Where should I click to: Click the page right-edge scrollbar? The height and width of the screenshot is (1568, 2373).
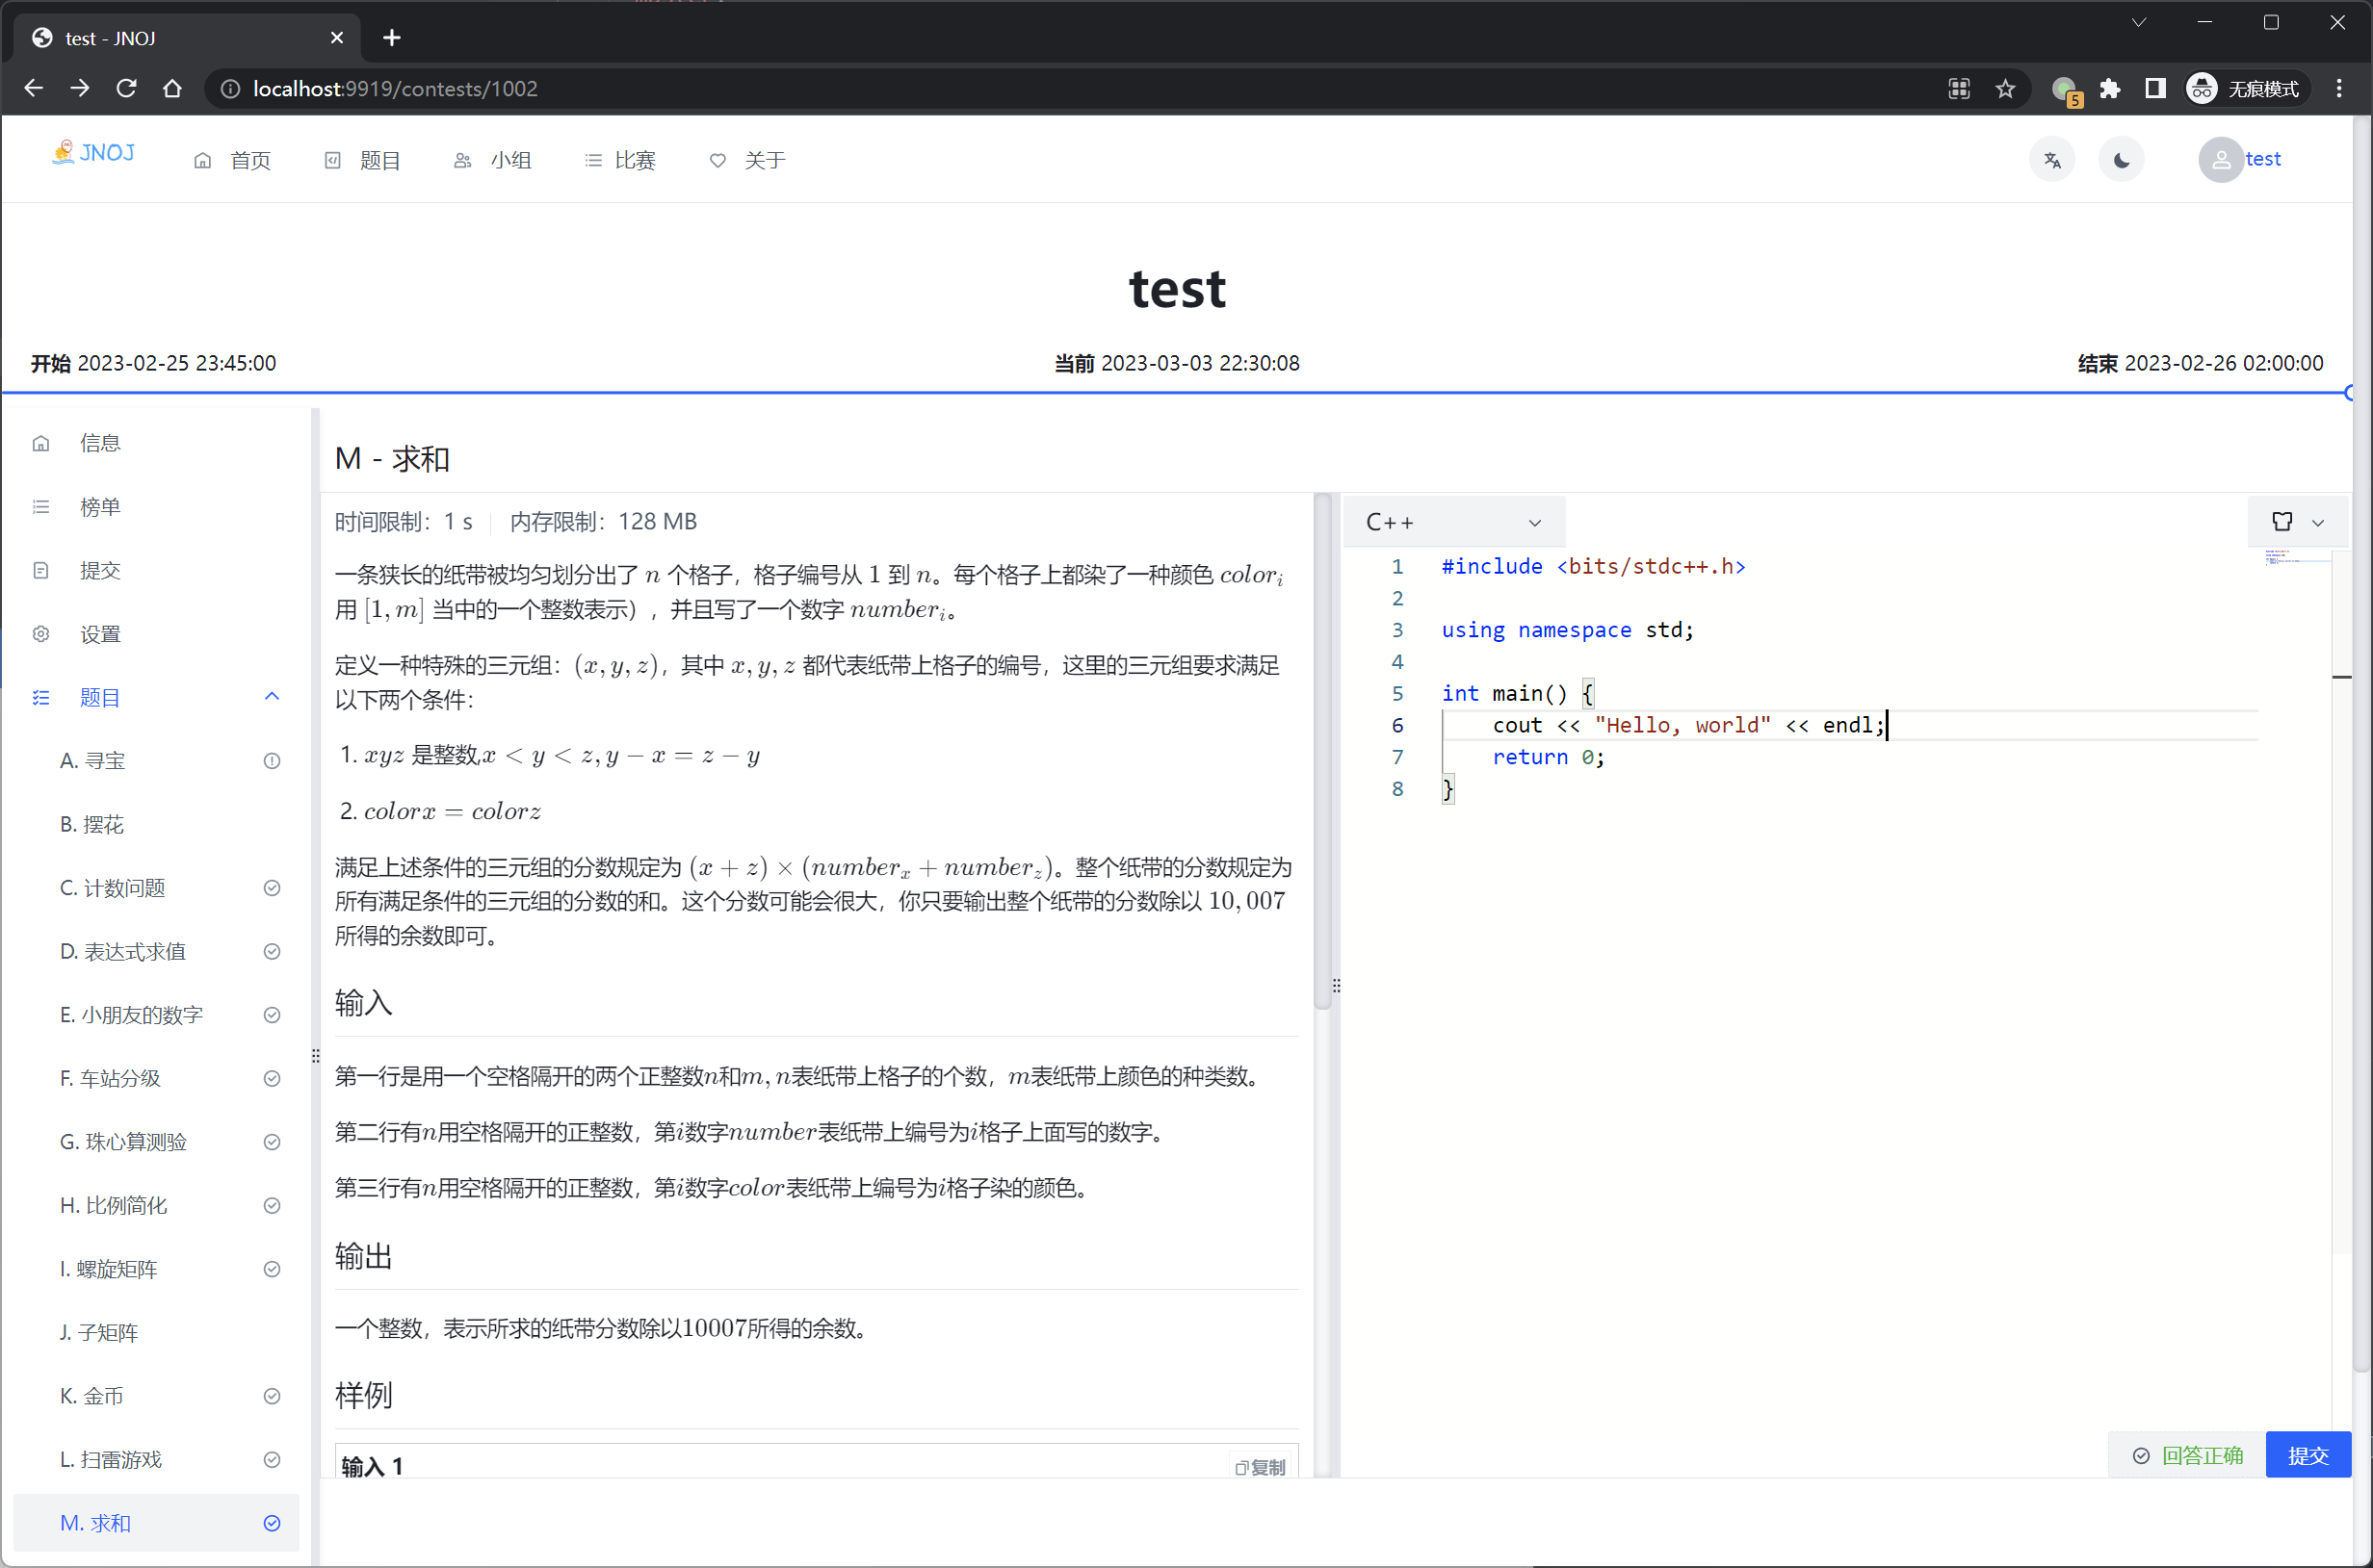coord(2361,745)
